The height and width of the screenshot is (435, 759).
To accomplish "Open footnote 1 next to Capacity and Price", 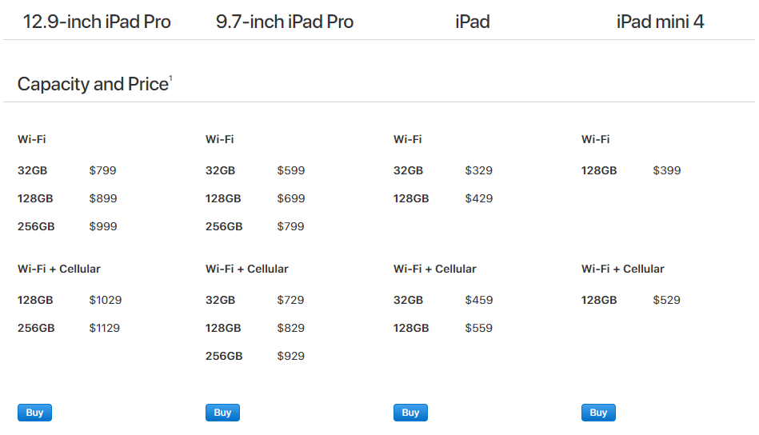I will [x=170, y=78].
